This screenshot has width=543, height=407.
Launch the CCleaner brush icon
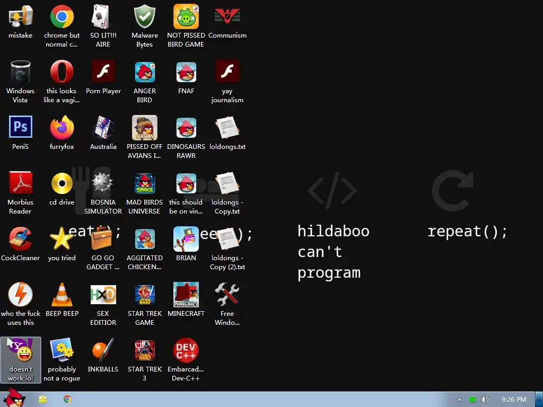(x=21, y=239)
